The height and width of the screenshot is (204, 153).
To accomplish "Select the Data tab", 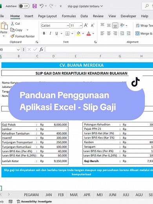I will tap(84, 16).
